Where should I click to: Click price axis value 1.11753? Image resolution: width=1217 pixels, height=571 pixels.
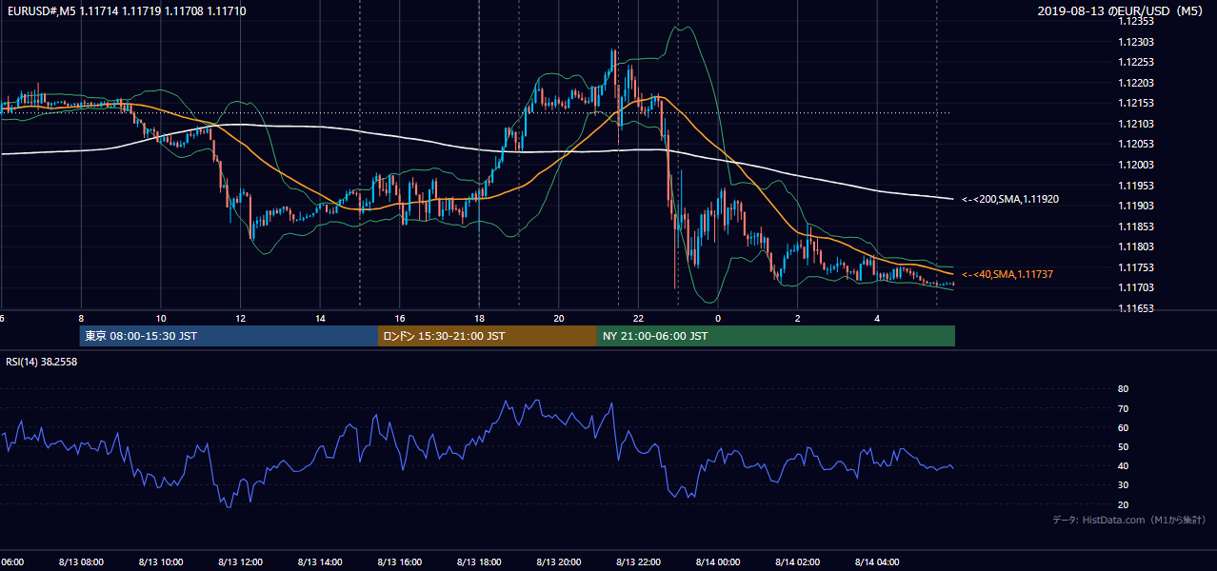point(1136,267)
